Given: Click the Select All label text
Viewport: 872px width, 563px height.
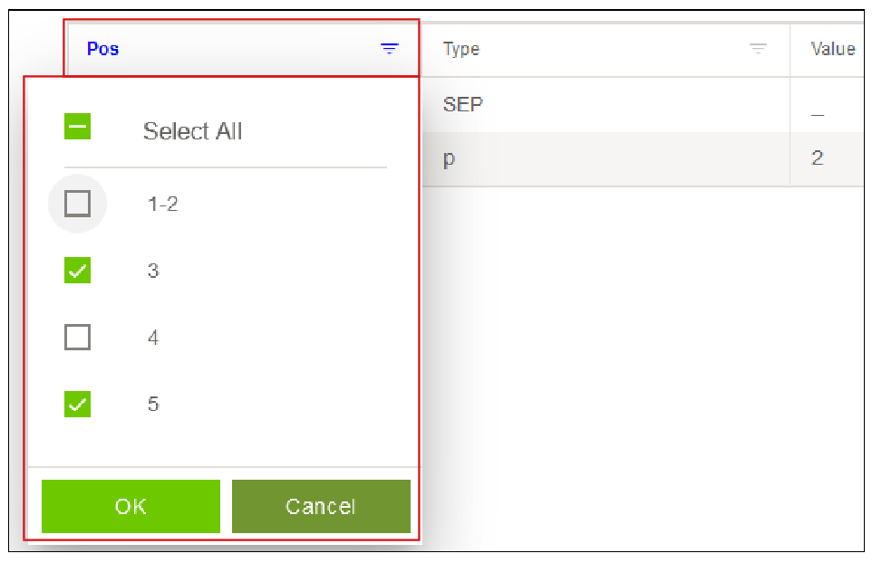Looking at the screenshot, I should [192, 131].
